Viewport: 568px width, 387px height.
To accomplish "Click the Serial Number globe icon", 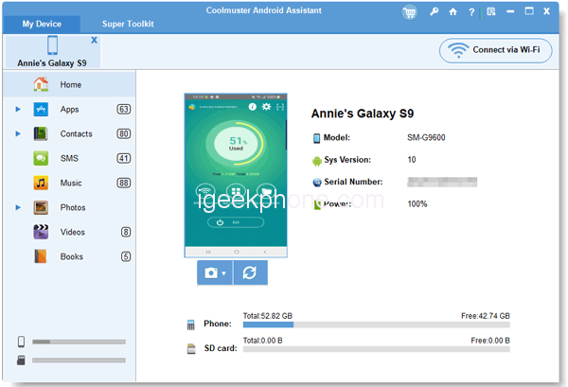I will [x=317, y=183].
